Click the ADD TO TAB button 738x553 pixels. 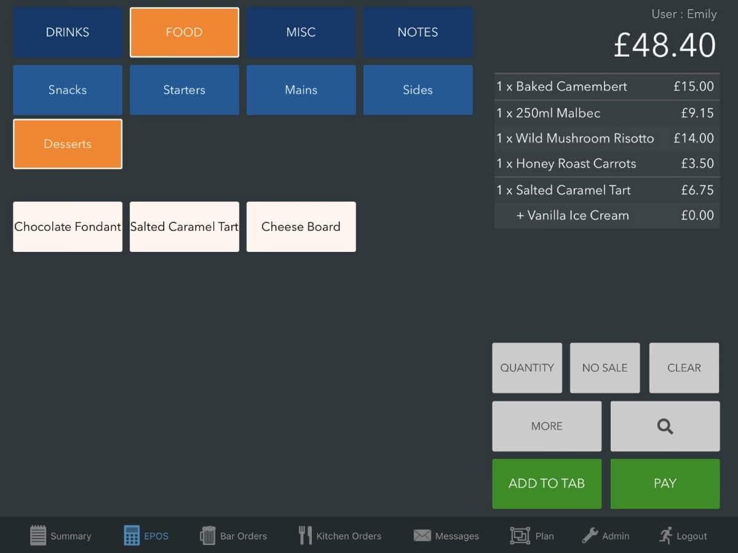point(547,484)
